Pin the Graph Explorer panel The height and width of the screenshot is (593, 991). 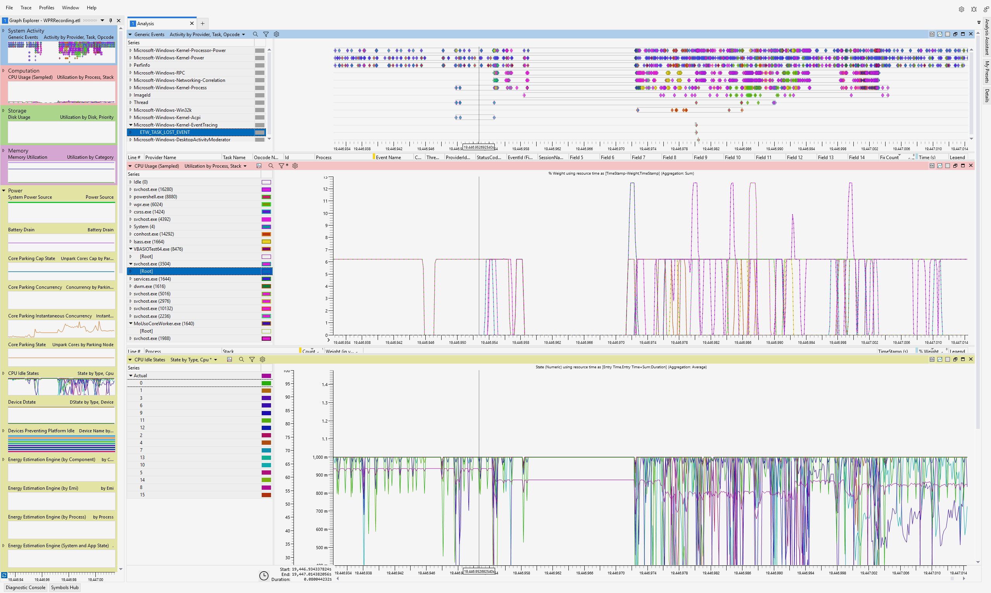[x=110, y=21]
